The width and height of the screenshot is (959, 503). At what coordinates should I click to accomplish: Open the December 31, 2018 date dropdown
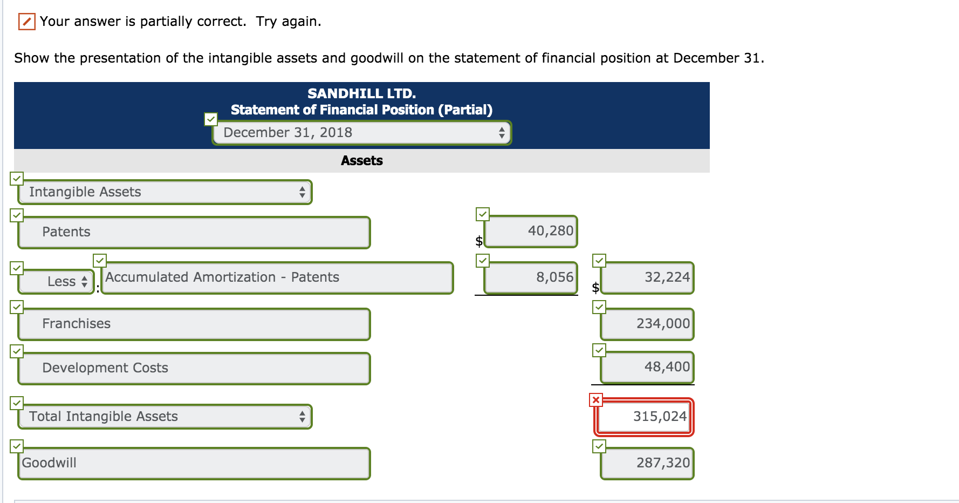coord(361,132)
